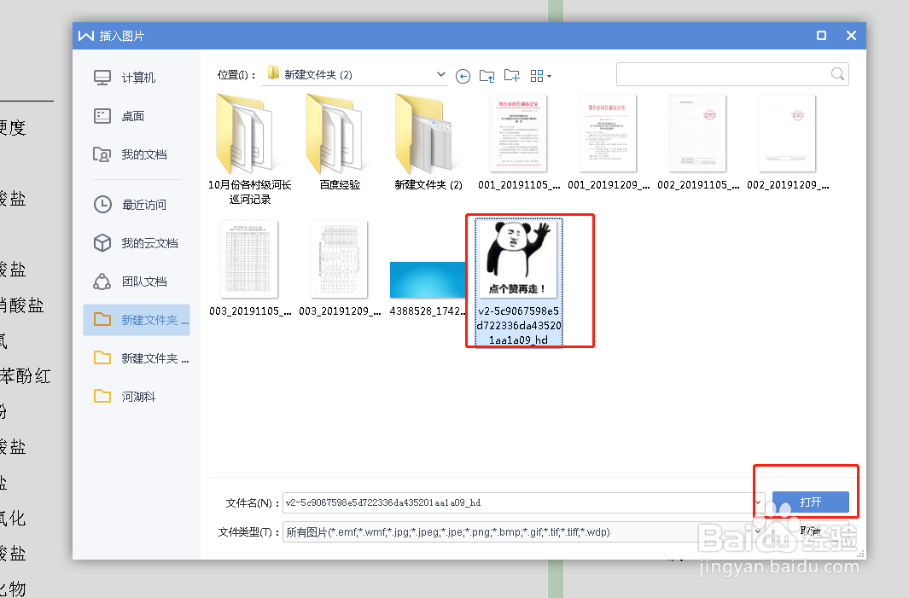
Task: Select the 003_20191209 image thumbnail
Action: click(340, 268)
